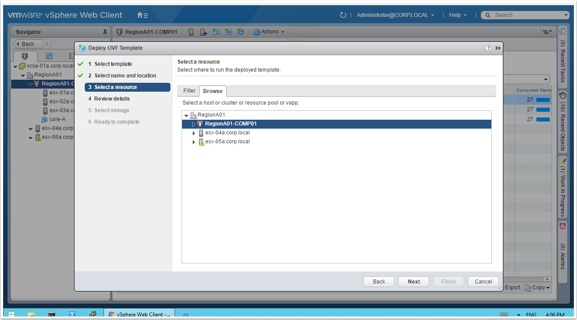Click the fifth icon in the cluster toolbar
The height and width of the screenshot is (320, 577).
click(x=241, y=32)
